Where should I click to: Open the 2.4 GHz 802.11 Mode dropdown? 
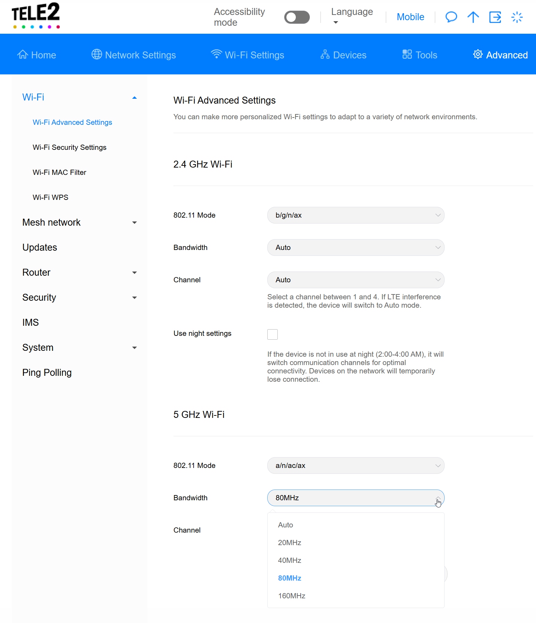coord(356,215)
